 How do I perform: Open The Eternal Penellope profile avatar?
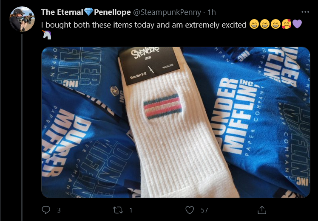[22, 19]
